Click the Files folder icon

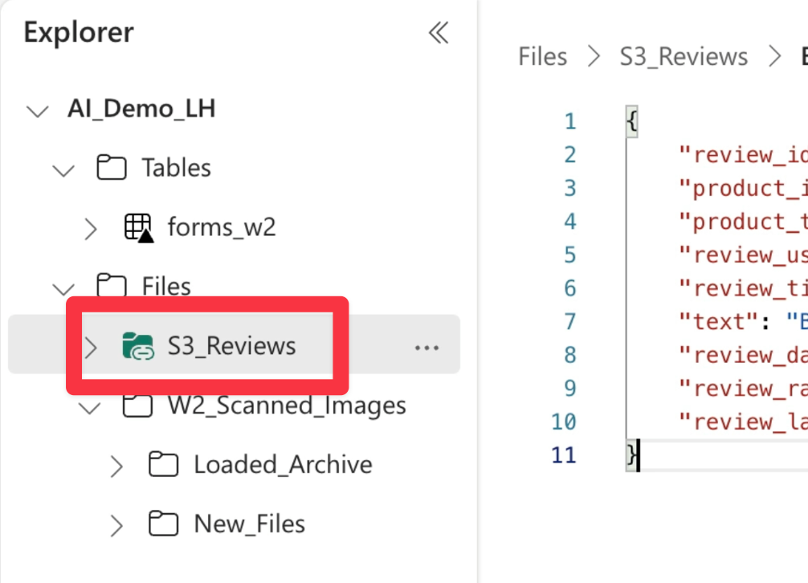coord(112,286)
